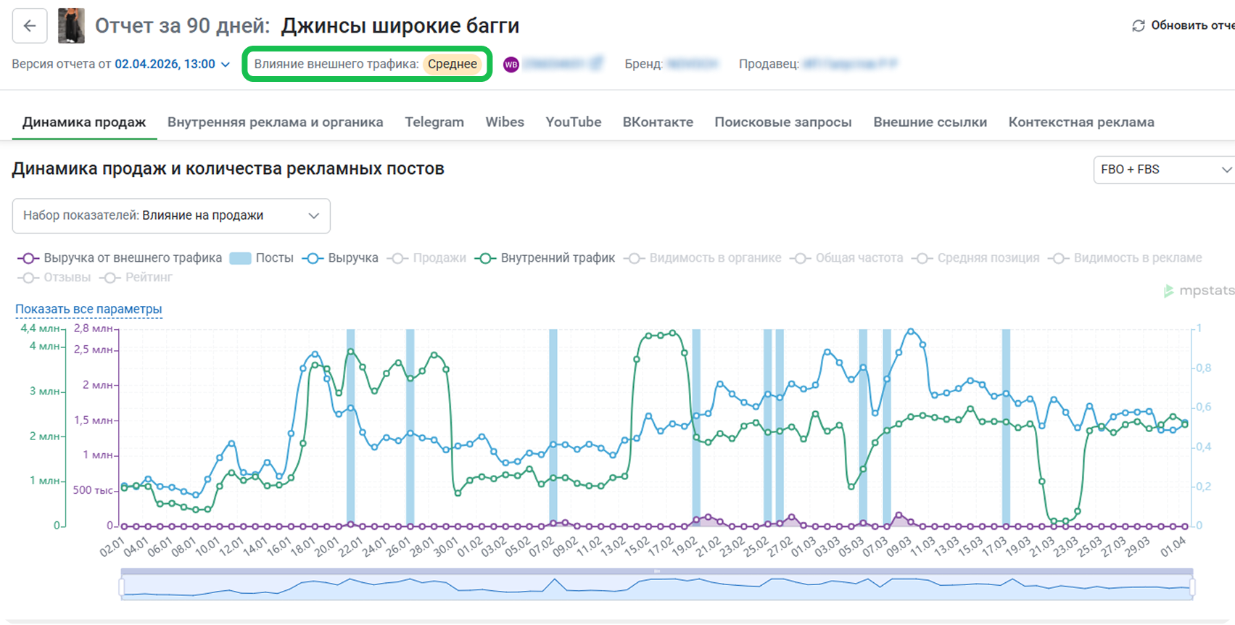Click the jeans product thumbnail

coord(71,26)
